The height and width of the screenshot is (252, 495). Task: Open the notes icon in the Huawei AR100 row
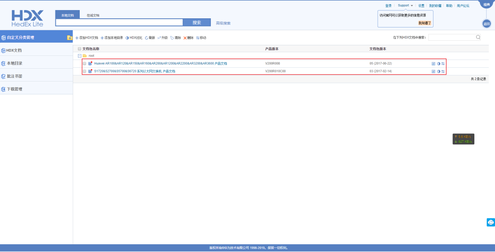434,63
